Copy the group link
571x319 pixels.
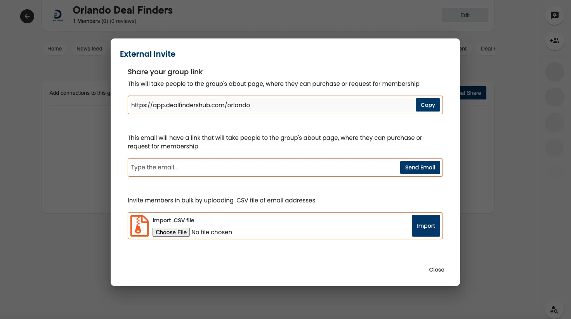click(428, 105)
